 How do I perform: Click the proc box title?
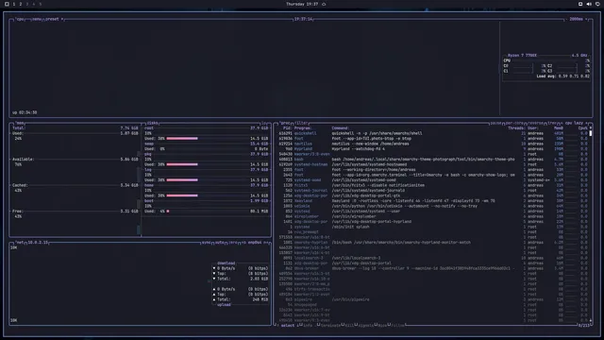pyautogui.click(x=285, y=123)
